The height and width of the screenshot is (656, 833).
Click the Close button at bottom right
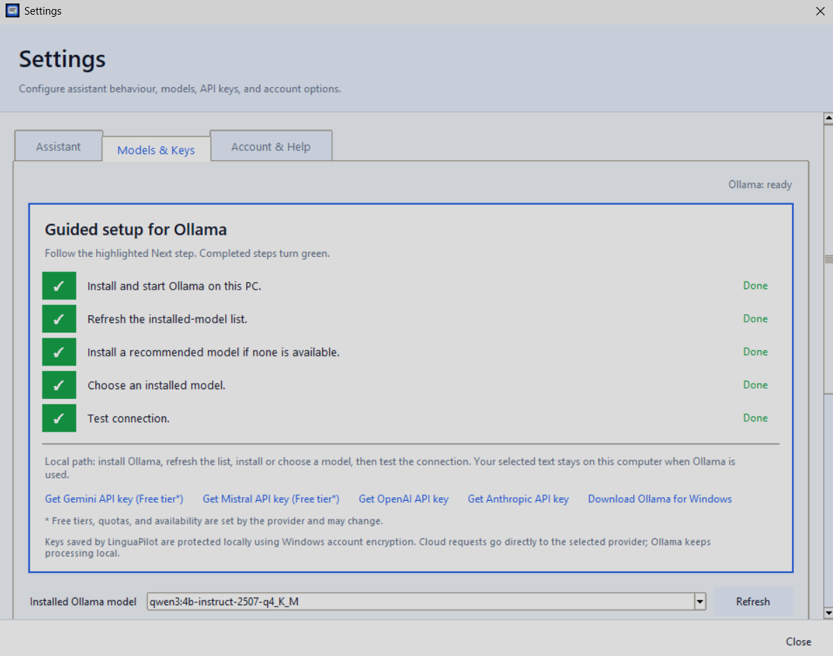(x=798, y=641)
